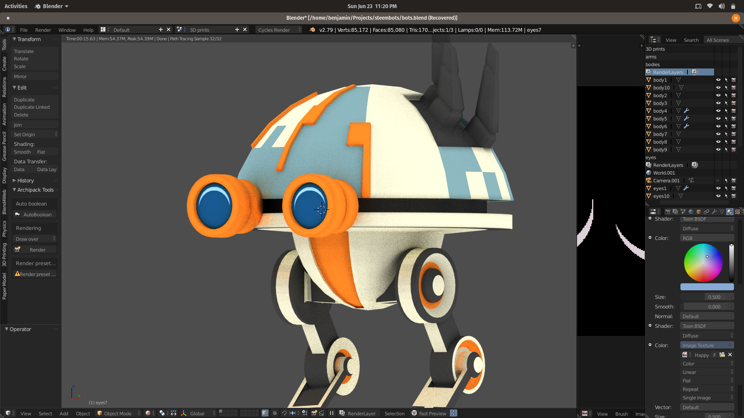The width and height of the screenshot is (744, 418).
Task: Open the Texture properties tab (checker icon)
Action: point(737,212)
